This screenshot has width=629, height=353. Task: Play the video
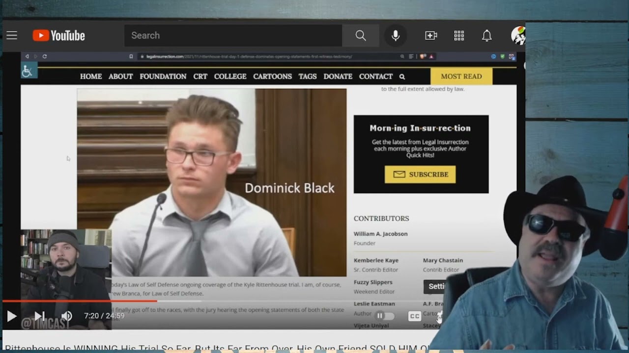(x=12, y=316)
